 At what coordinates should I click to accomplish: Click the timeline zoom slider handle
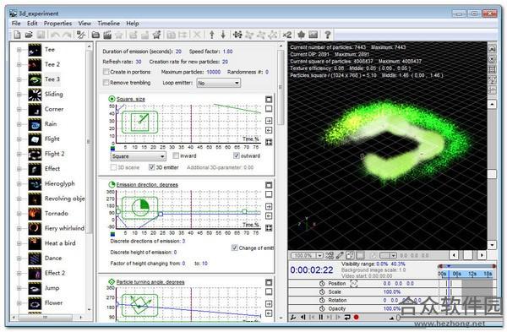coord(398,318)
